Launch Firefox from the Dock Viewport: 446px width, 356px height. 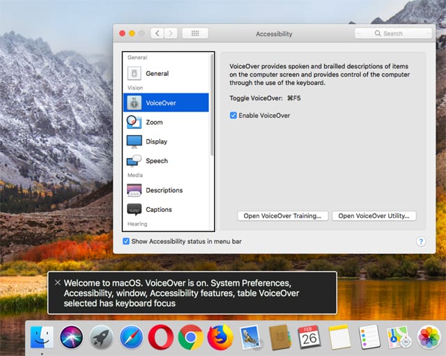220,337
